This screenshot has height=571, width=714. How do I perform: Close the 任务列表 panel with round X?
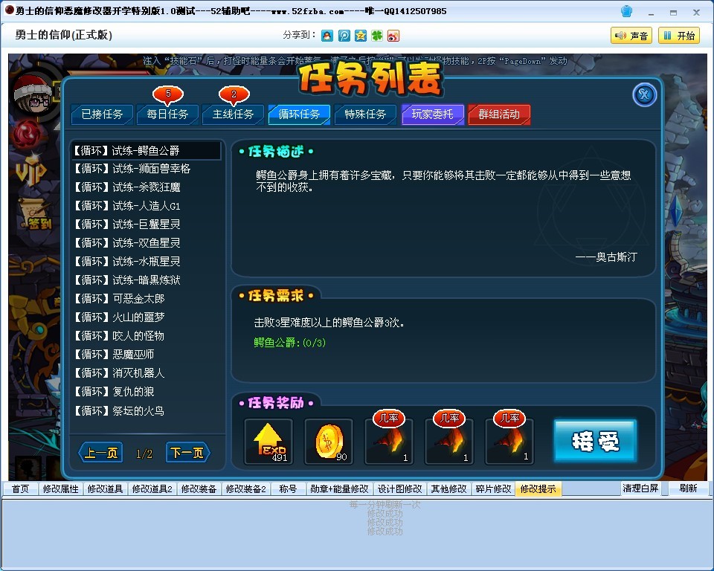(x=644, y=94)
